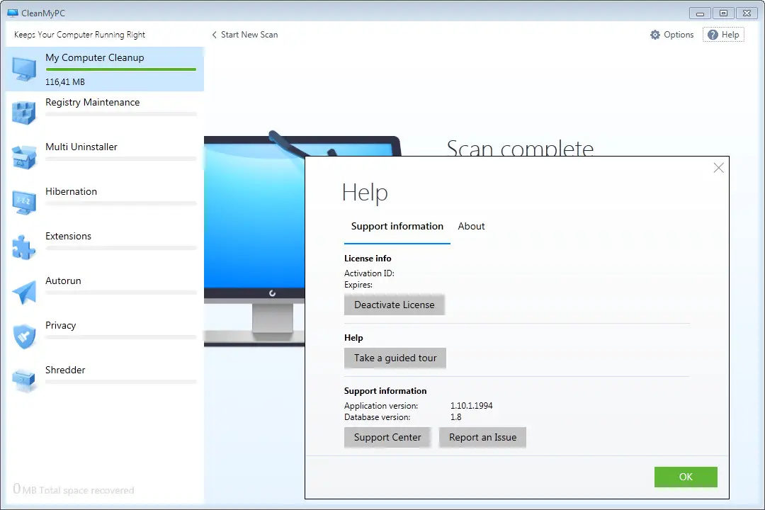Click the green My Computer Cleanup progress bar
This screenshot has width=765, height=510.
[121, 69]
